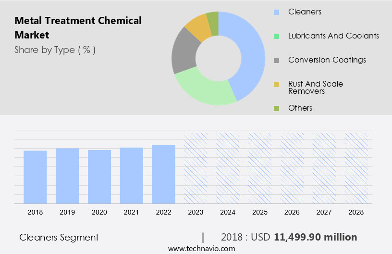
Task: Click the Others legend color swatch
Action: [276, 108]
